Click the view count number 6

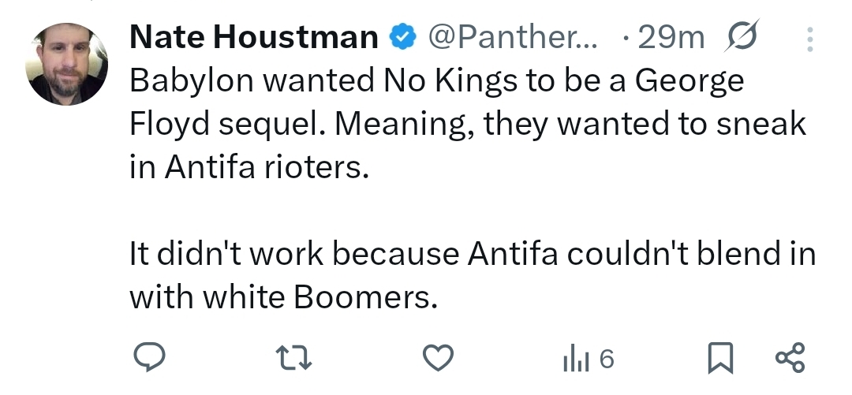tap(606, 360)
